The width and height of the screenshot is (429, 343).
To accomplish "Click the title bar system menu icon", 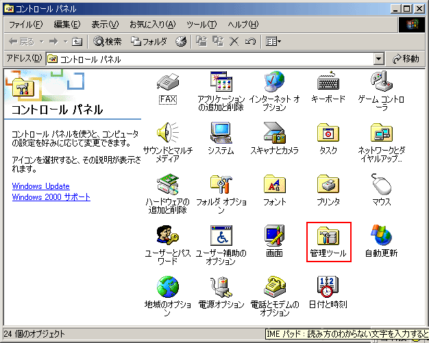I will tap(10, 9).
